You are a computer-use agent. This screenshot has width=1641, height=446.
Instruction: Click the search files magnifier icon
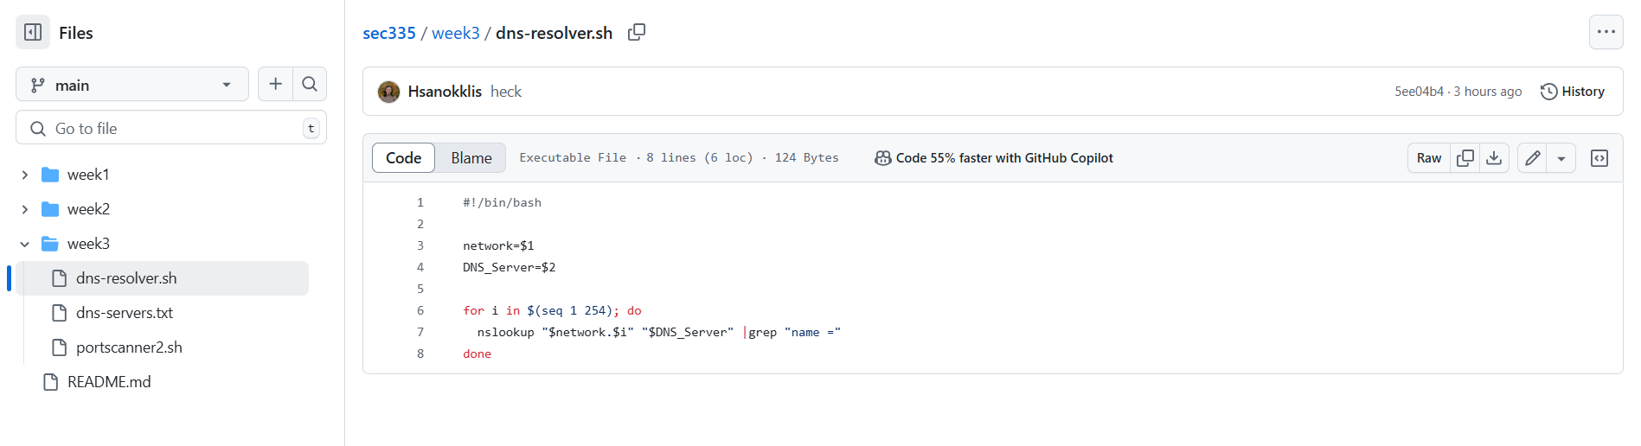coord(310,84)
